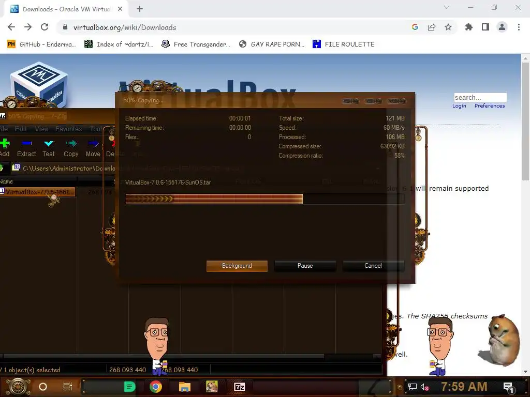Click the 7:59 AM clock
The image size is (530, 397).
point(464,386)
